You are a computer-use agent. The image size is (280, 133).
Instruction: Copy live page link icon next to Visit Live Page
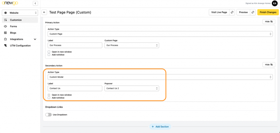[232, 12]
